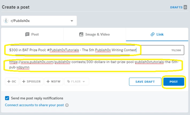Switch to the Post tab

point(32,34)
